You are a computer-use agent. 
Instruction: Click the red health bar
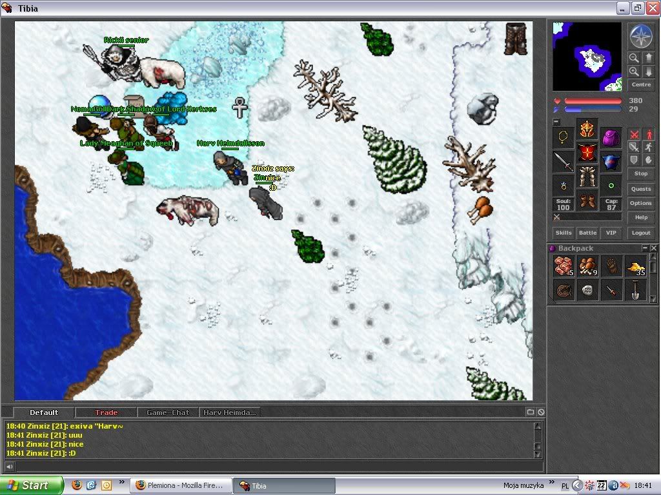coord(593,101)
